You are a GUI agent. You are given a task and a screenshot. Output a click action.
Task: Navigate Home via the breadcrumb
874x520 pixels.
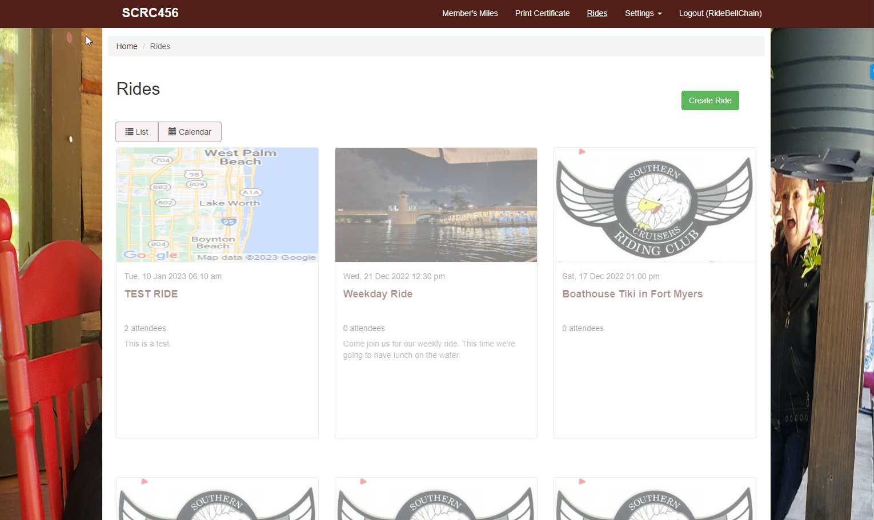tap(126, 46)
